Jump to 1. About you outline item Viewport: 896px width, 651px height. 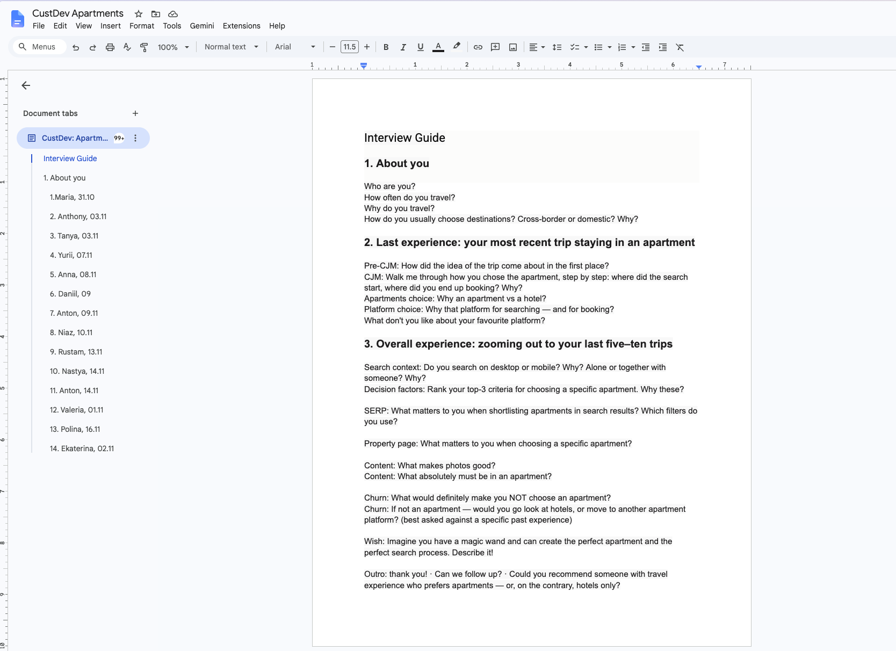(64, 178)
